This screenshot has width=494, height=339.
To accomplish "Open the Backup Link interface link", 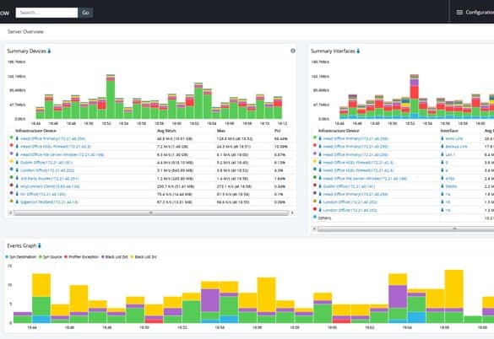I will [x=456, y=147].
